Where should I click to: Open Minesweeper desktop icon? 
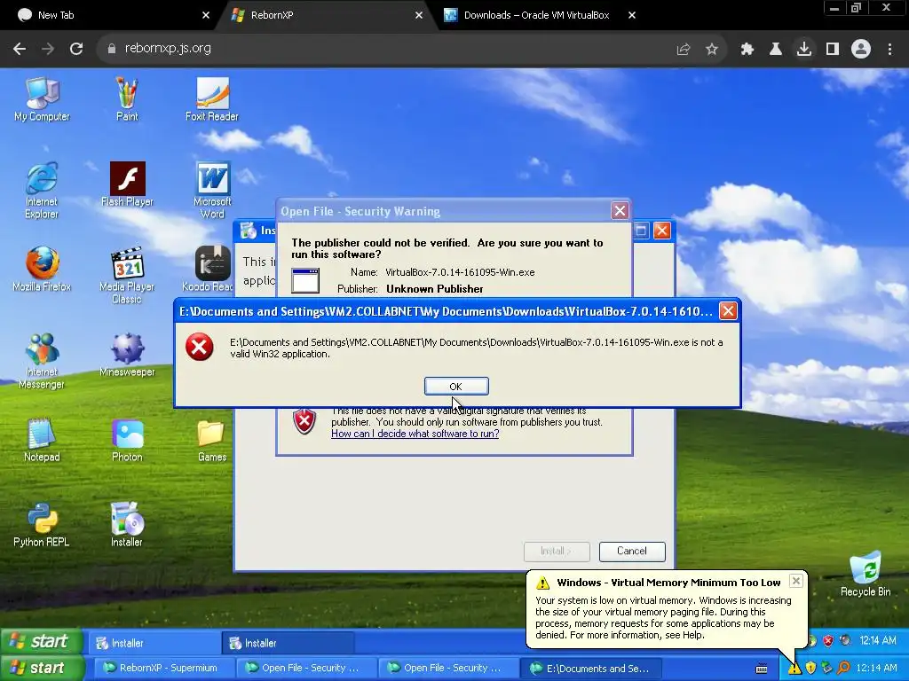(x=127, y=355)
